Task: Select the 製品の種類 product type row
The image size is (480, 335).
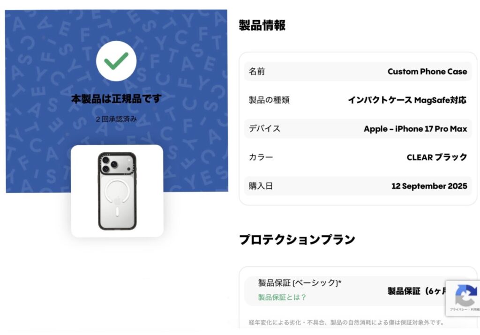Action: [357, 100]
